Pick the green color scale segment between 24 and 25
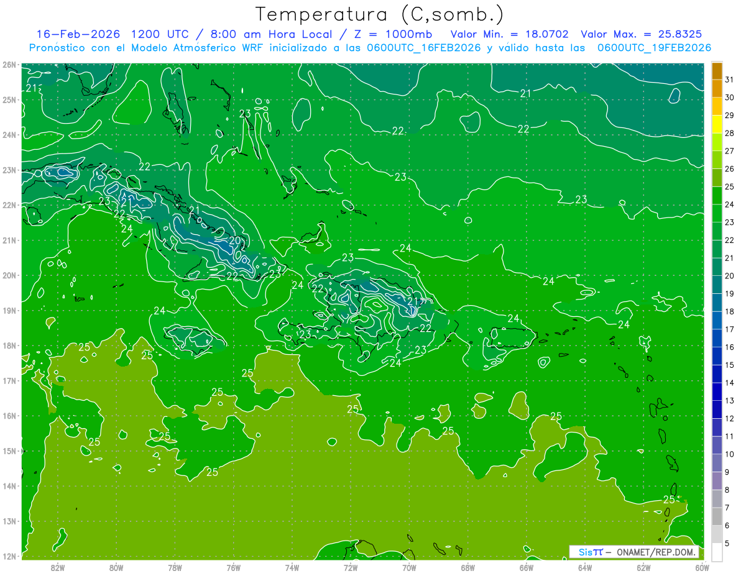 [717, 196]
